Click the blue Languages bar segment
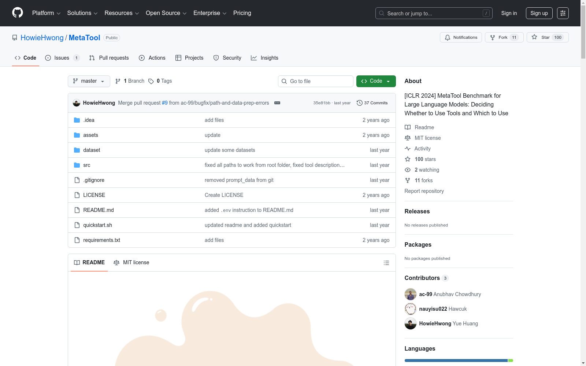 point(456,361)
